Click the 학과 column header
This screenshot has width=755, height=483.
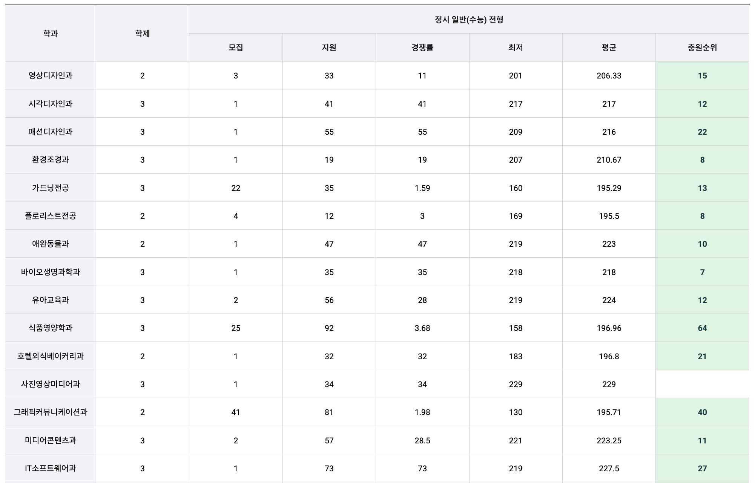(x=49, y=32)
